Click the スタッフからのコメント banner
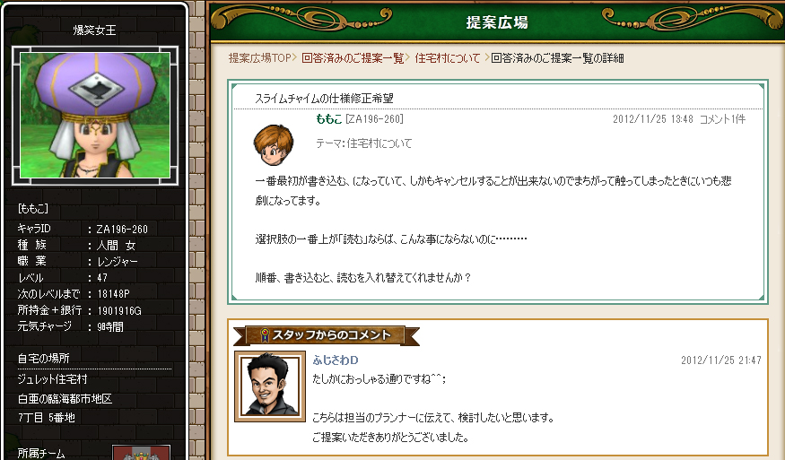This screenshot has width=785, height=460. [x=327, y=335]
